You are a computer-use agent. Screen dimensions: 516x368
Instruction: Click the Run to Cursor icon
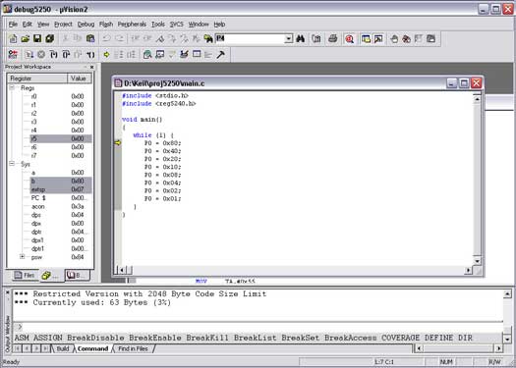point(90,55)
